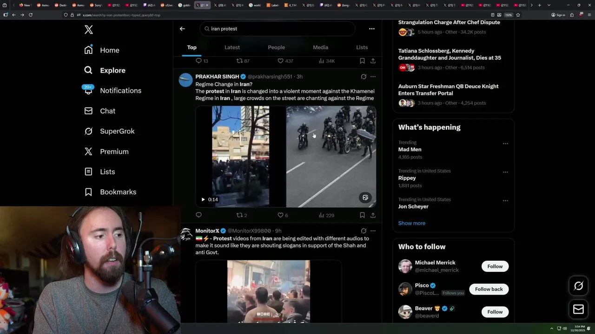Image resolution: width=595 pixels, height=334 pixels.
Task: Reply to top post with 13 replies
Action: coord(202,61)
